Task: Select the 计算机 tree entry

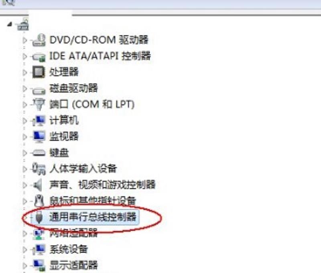Action: [64, 120]
